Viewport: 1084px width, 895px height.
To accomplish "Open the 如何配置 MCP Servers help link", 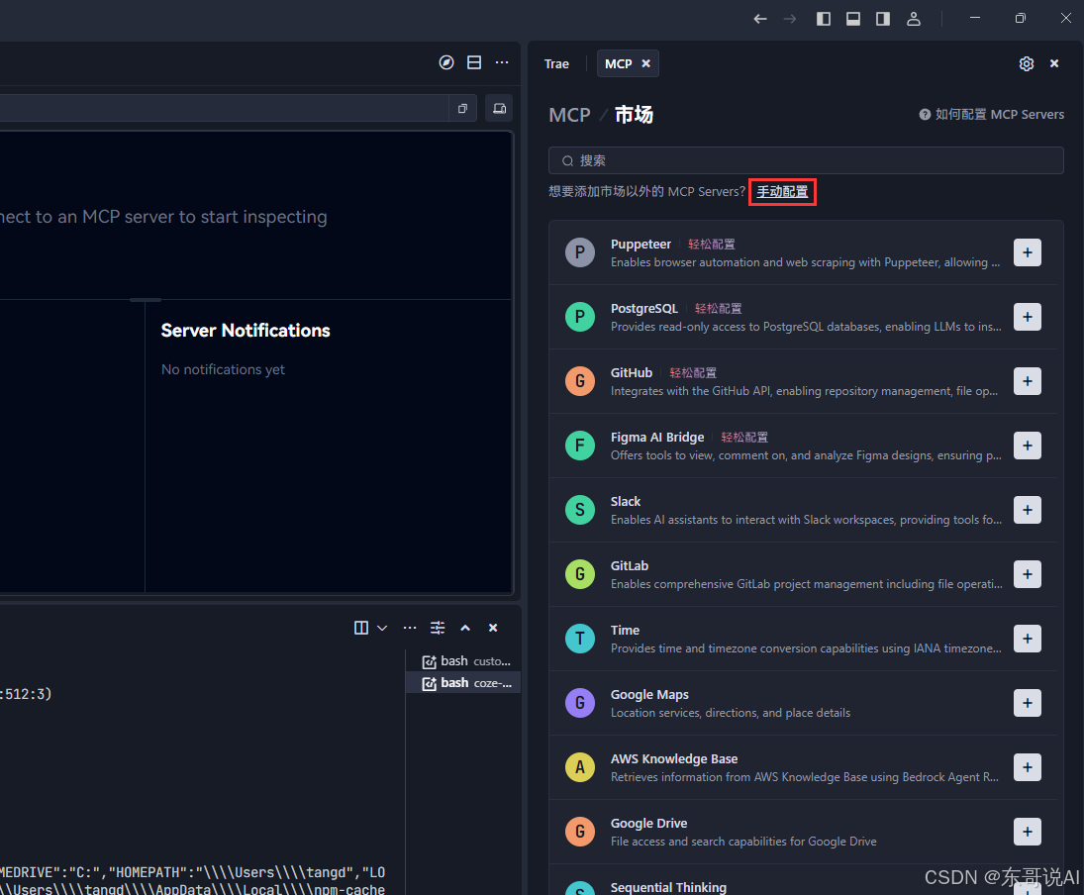I will (991, 115).
